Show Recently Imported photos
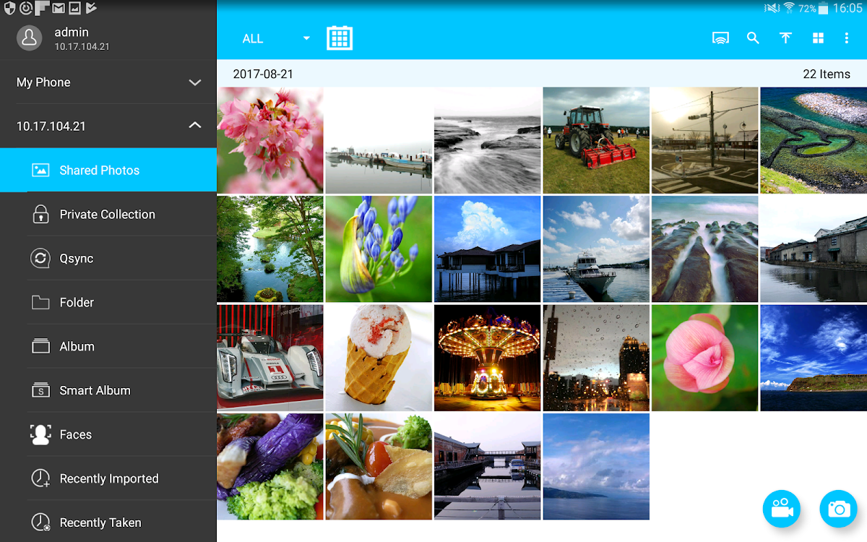 (x=108, y=479)
